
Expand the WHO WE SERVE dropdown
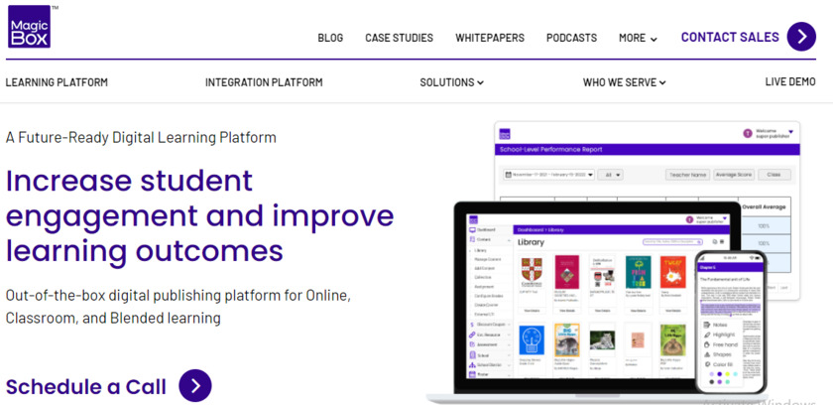point(624,82)
